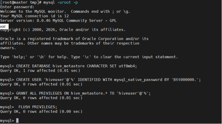222x124 pixels.
Task: Click 'Query OK, 0 rows affected (0.00 sec)'
Action: pyautogui.click(x=41, y=112)
